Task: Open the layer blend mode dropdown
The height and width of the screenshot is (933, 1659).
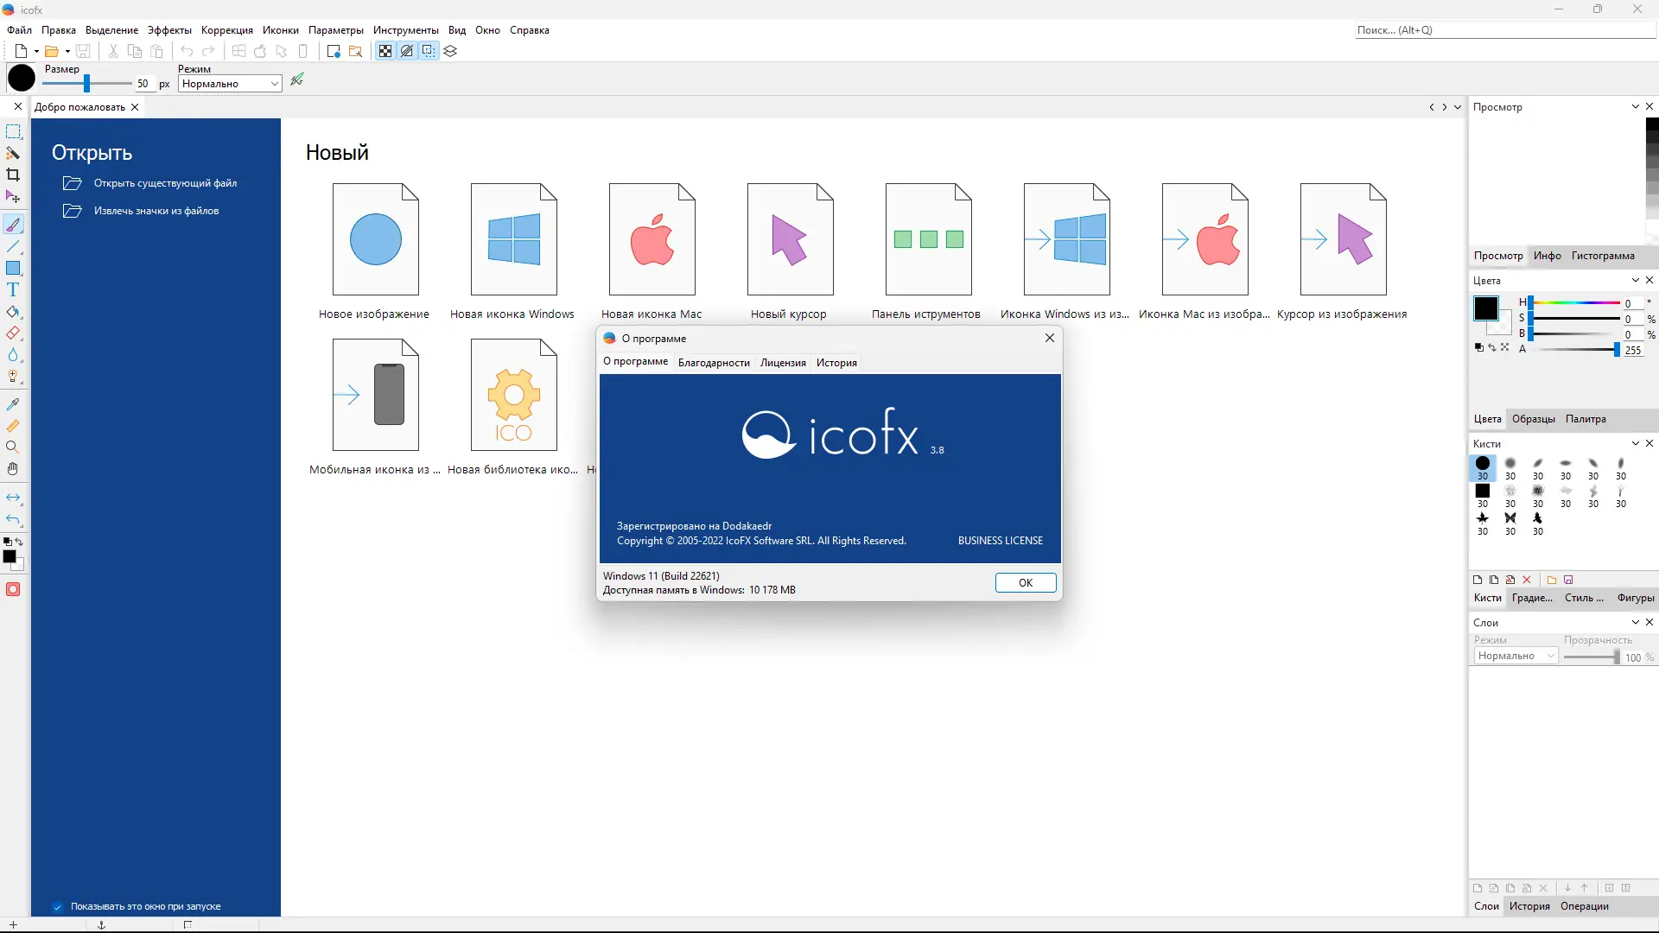Action: [1515, 657]
